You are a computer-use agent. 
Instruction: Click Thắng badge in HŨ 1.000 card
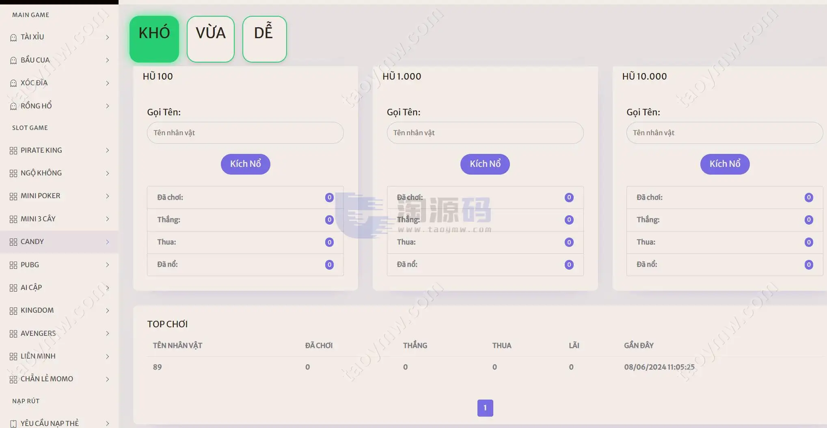point(569,220)
